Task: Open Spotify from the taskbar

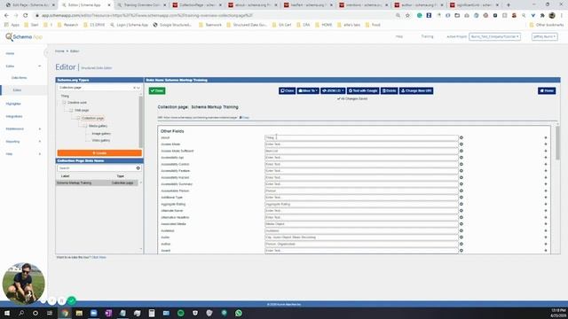Action: [x=180, y=313]
